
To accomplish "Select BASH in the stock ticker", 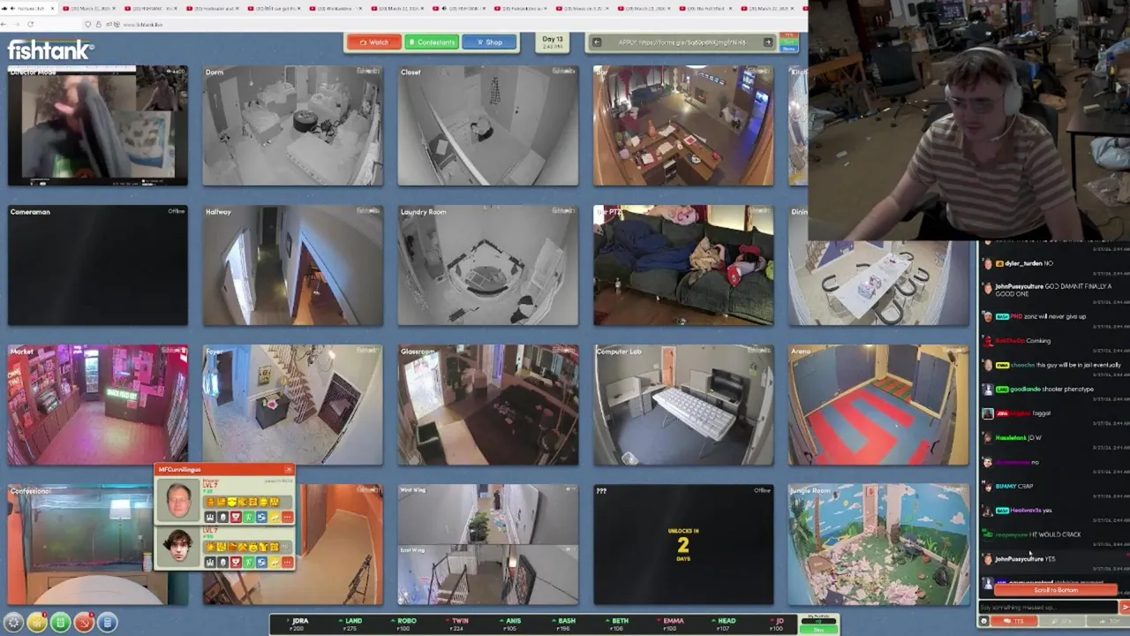I will pos(563,625).
